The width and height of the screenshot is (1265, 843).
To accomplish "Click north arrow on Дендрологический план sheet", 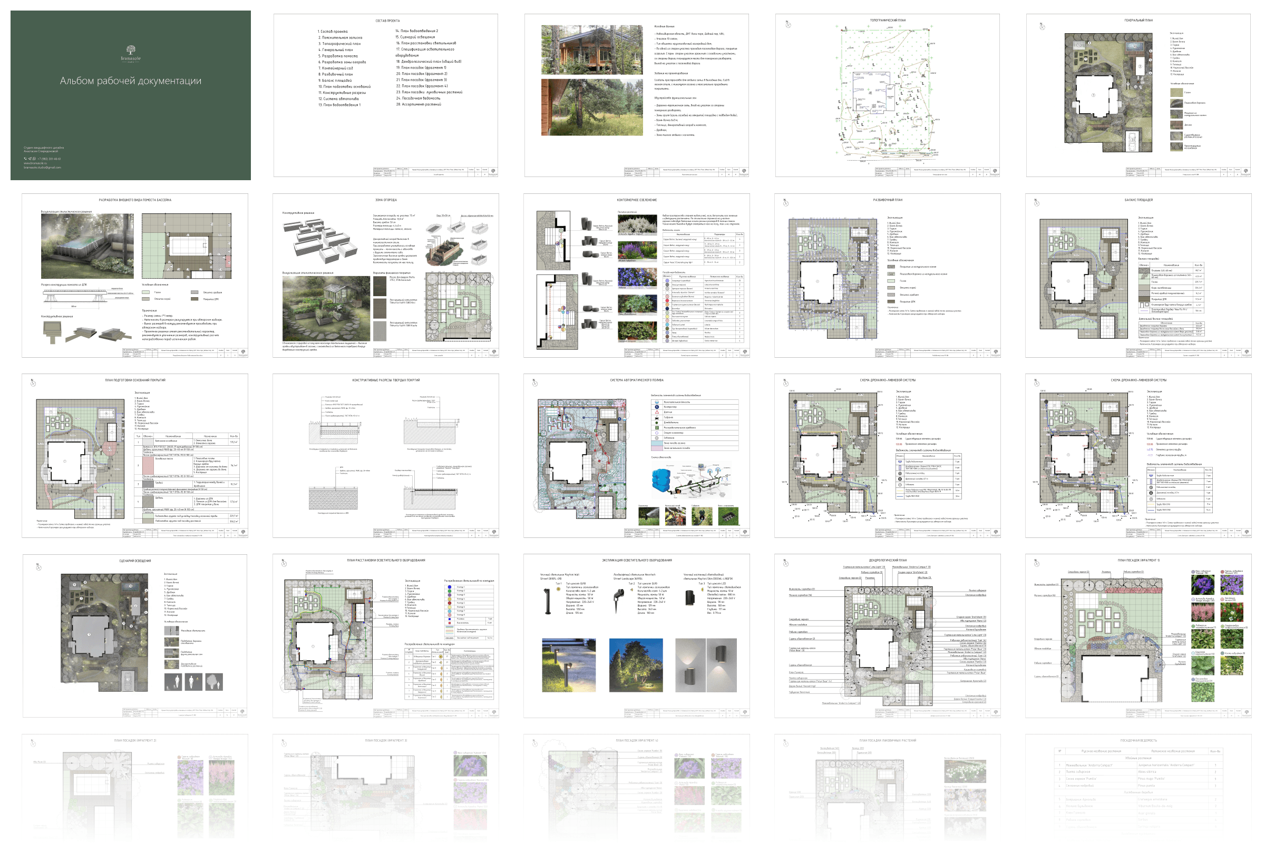I will tap(785, 563).
